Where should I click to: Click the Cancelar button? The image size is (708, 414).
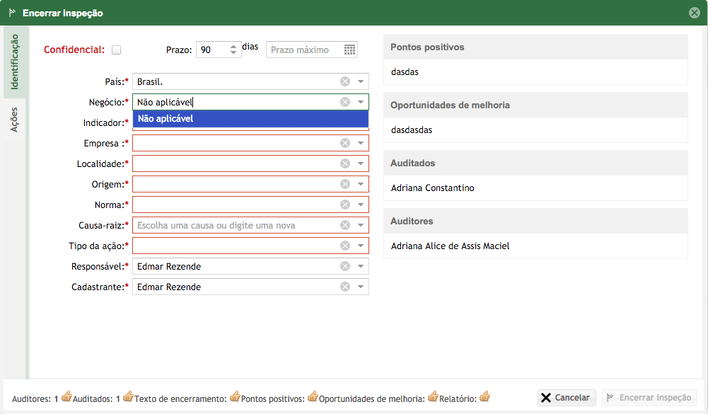coord(567,398)
